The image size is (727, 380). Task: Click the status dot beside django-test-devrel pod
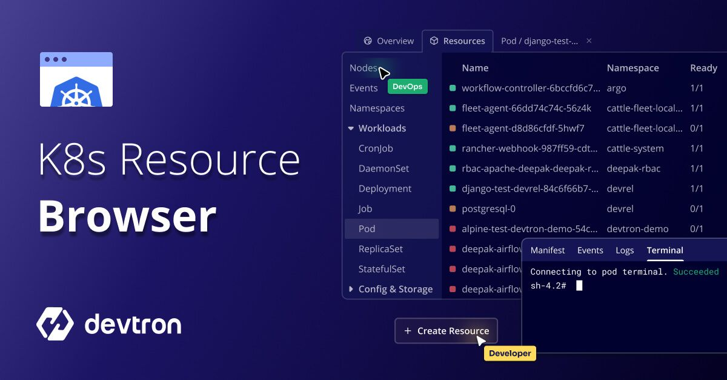pyautogui.click(x=452, y=188)
